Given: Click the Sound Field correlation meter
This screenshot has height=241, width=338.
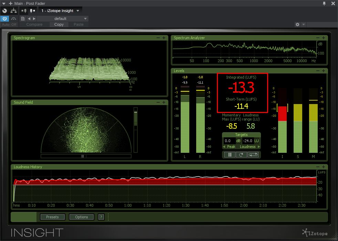Looking at the screenshot, I should tap(136, 130).
